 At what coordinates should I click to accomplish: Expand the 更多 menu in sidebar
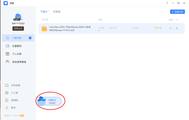tap(13, 107)
